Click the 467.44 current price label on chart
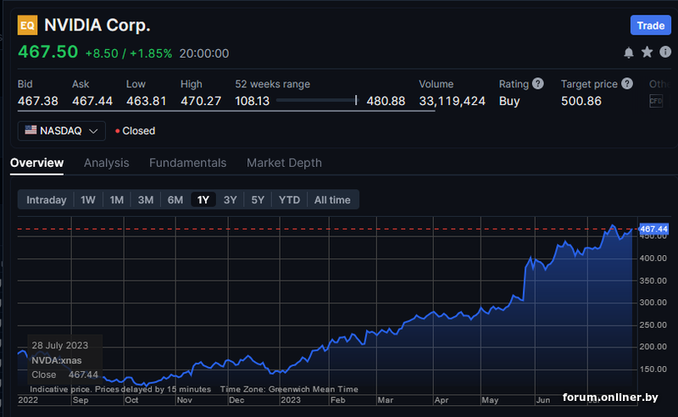The height and width of the screenshot is (417, 678). click(x=653, y=229)
